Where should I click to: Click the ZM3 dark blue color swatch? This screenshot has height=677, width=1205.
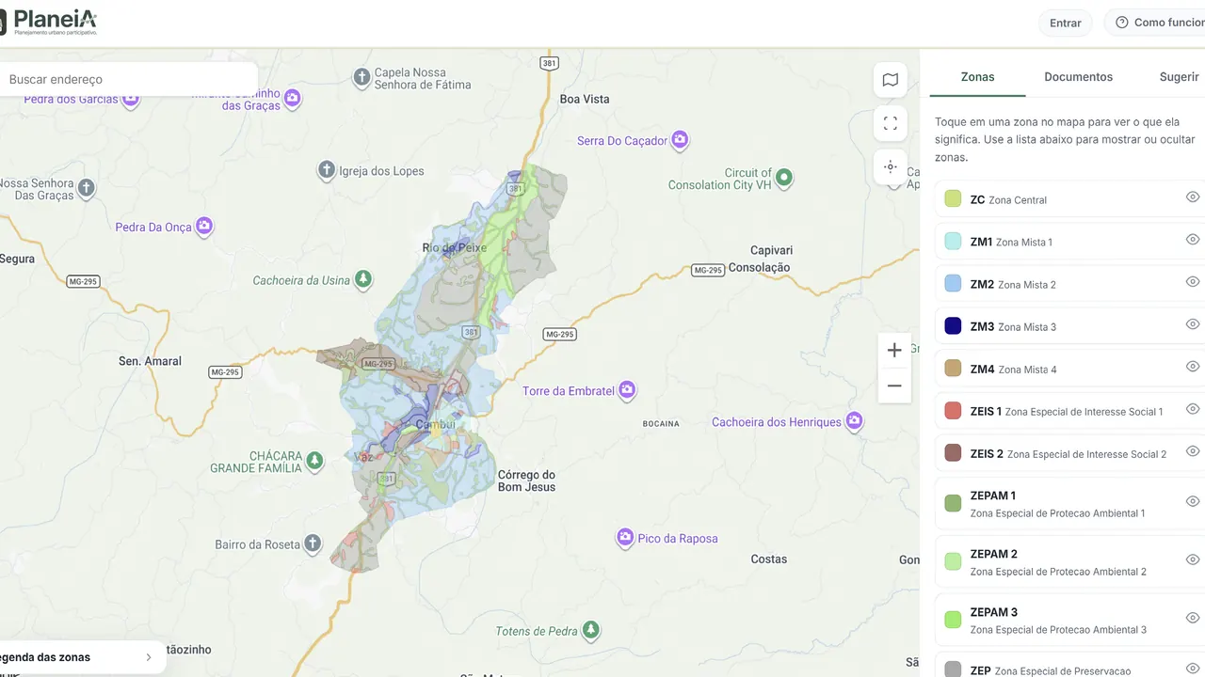pyautogui.click(x=953, y=326)
